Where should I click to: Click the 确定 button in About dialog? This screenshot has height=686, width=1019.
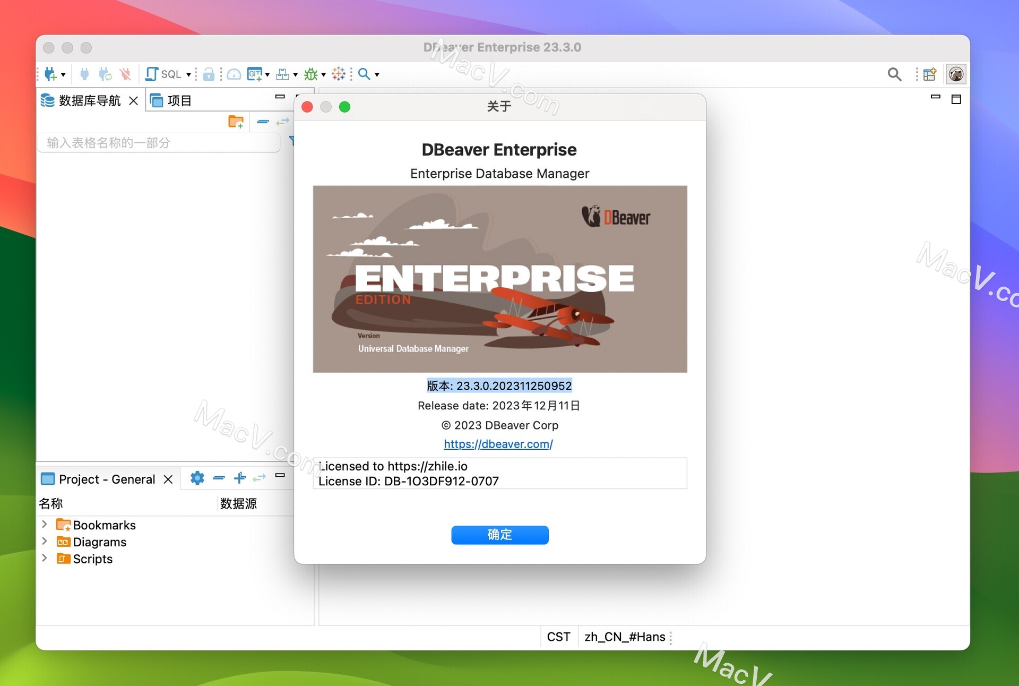point(500,535)
